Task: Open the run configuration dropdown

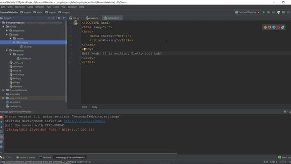Action: click(247, 12)
